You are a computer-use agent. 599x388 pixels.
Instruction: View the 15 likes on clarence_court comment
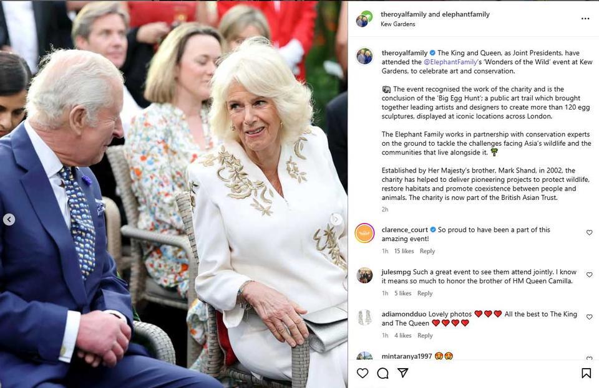coord(404,251)
